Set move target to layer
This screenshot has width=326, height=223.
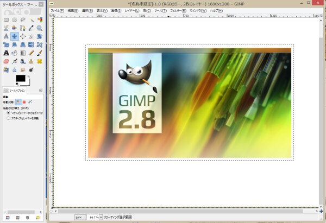18,102
